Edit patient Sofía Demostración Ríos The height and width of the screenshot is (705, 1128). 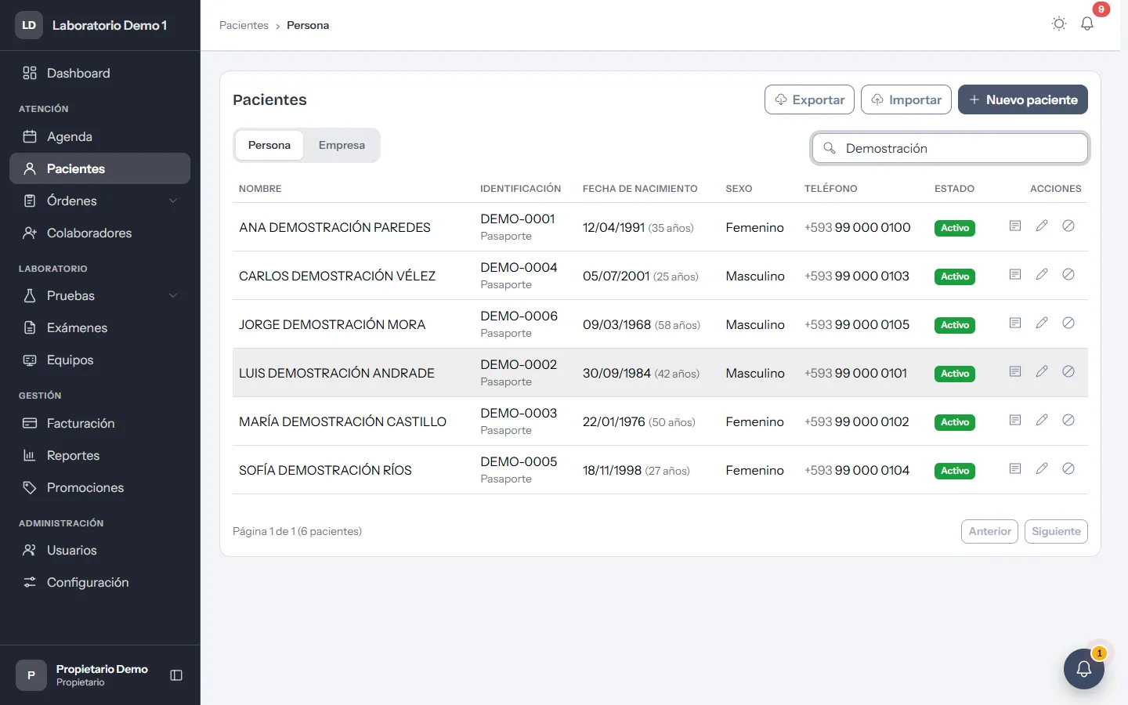coord(1042,468)
